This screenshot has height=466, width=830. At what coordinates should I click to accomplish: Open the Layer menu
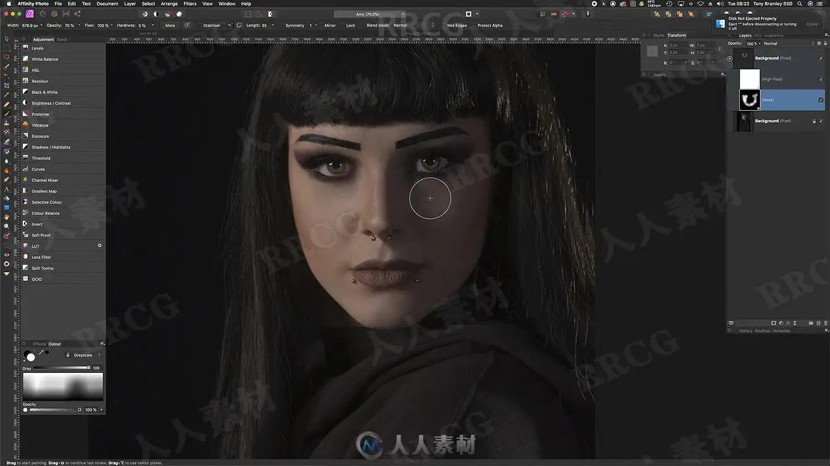click(x=130, y=4)
